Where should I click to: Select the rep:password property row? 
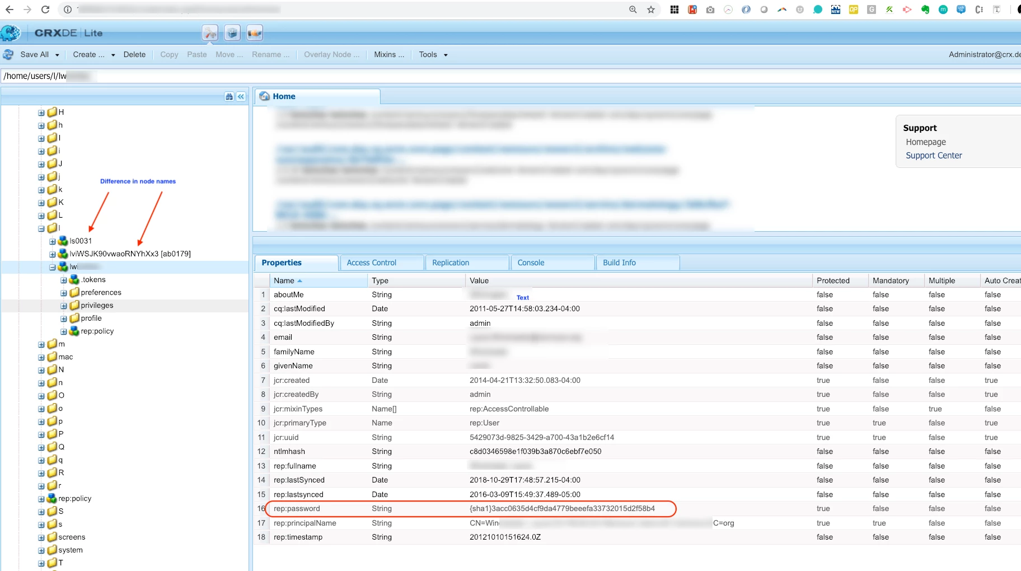click(x=638, y=508)
